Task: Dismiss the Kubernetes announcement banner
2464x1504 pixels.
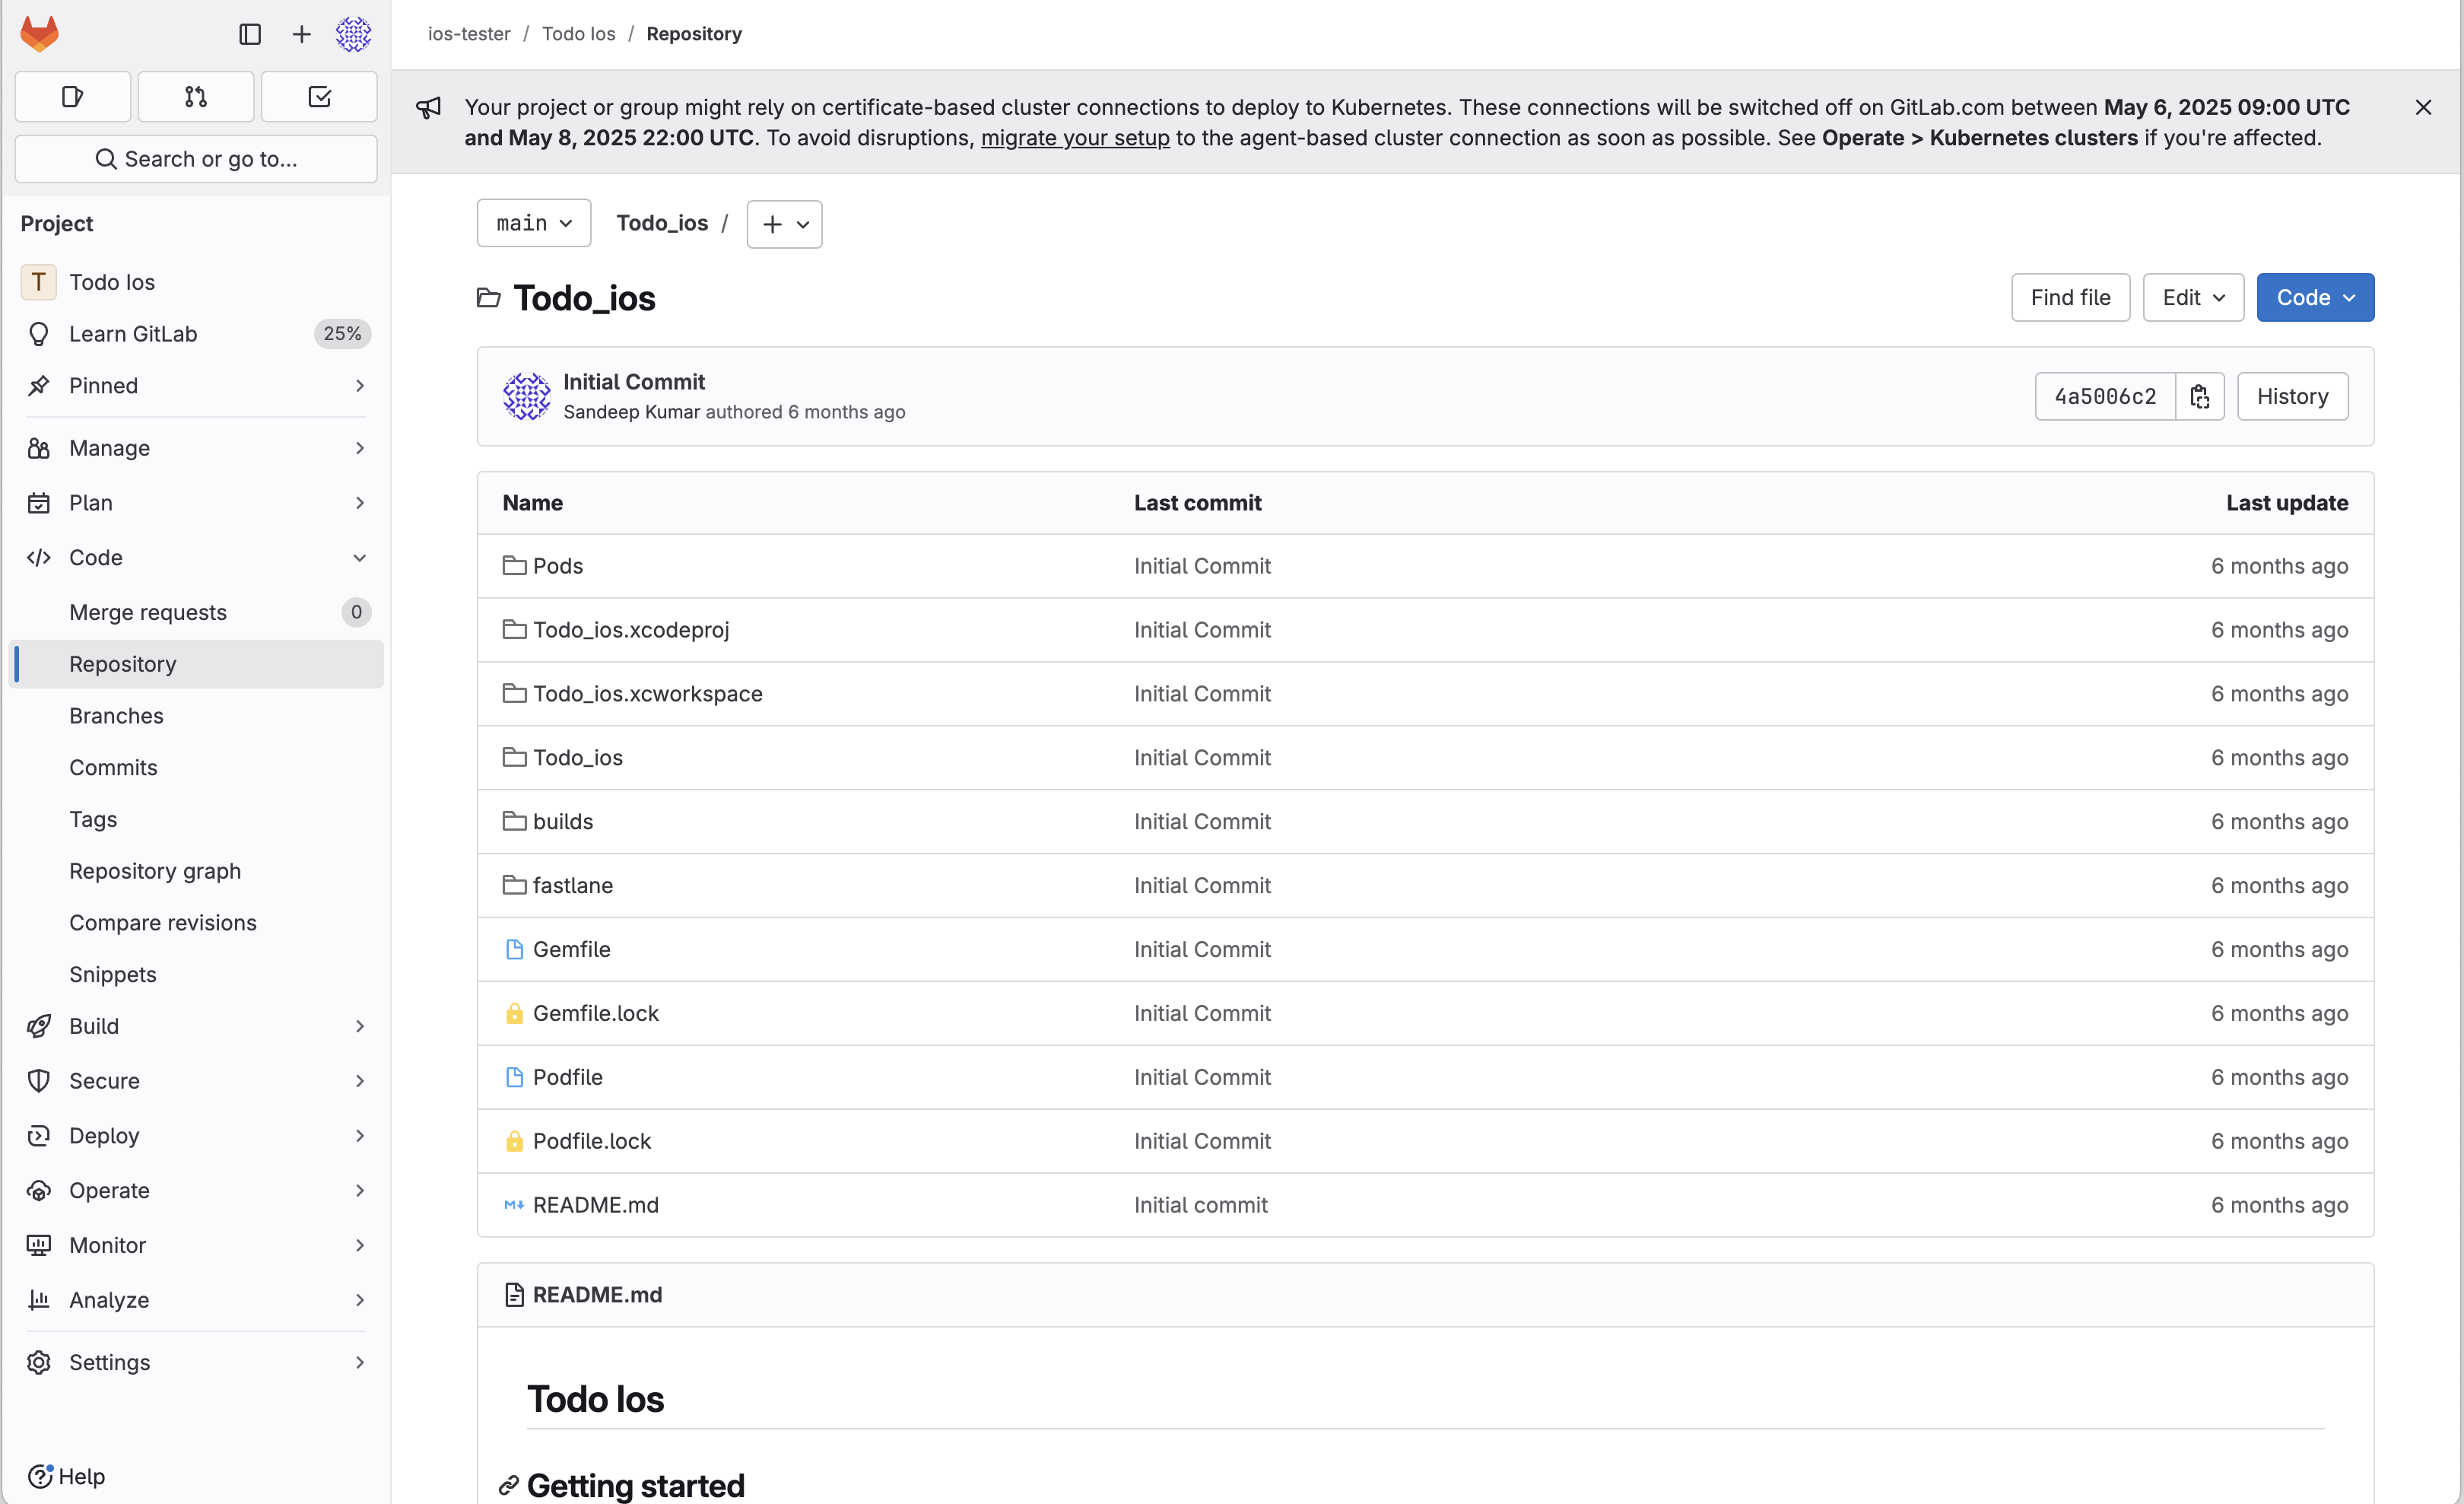Action: click(2423, 107)
